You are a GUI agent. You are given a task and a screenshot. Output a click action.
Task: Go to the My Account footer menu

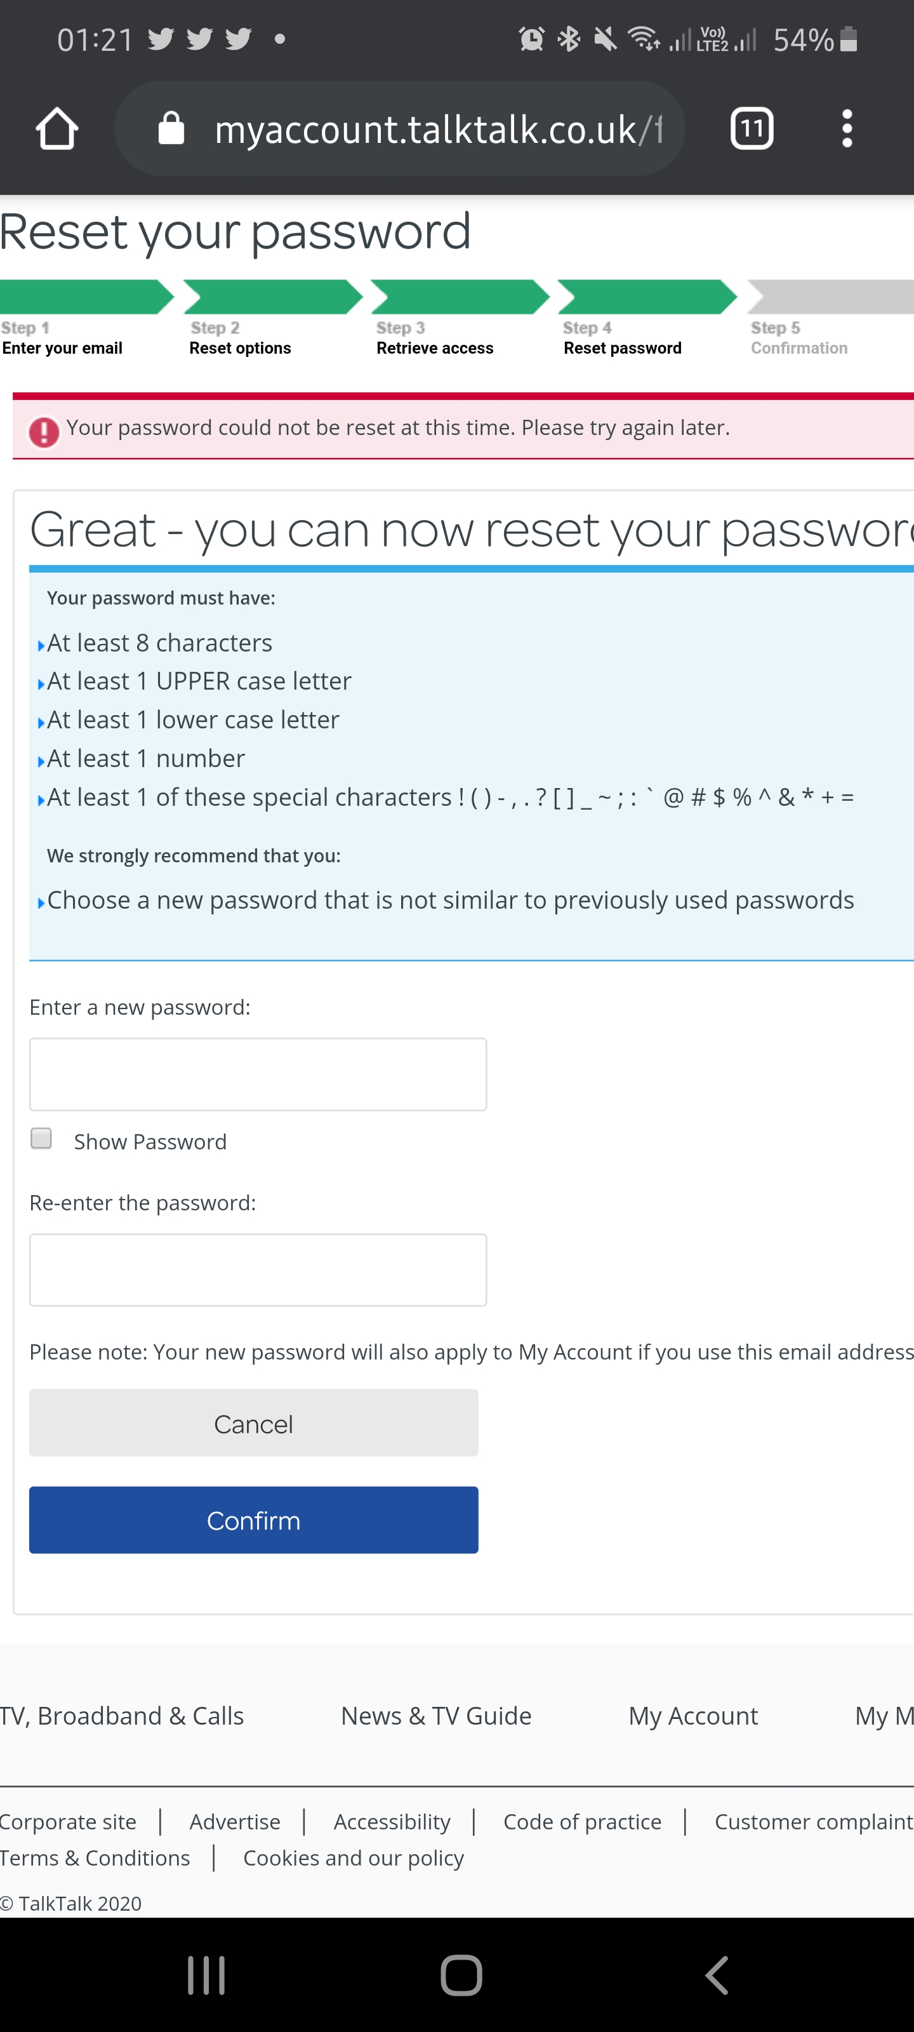click(x=692, y=1716)
